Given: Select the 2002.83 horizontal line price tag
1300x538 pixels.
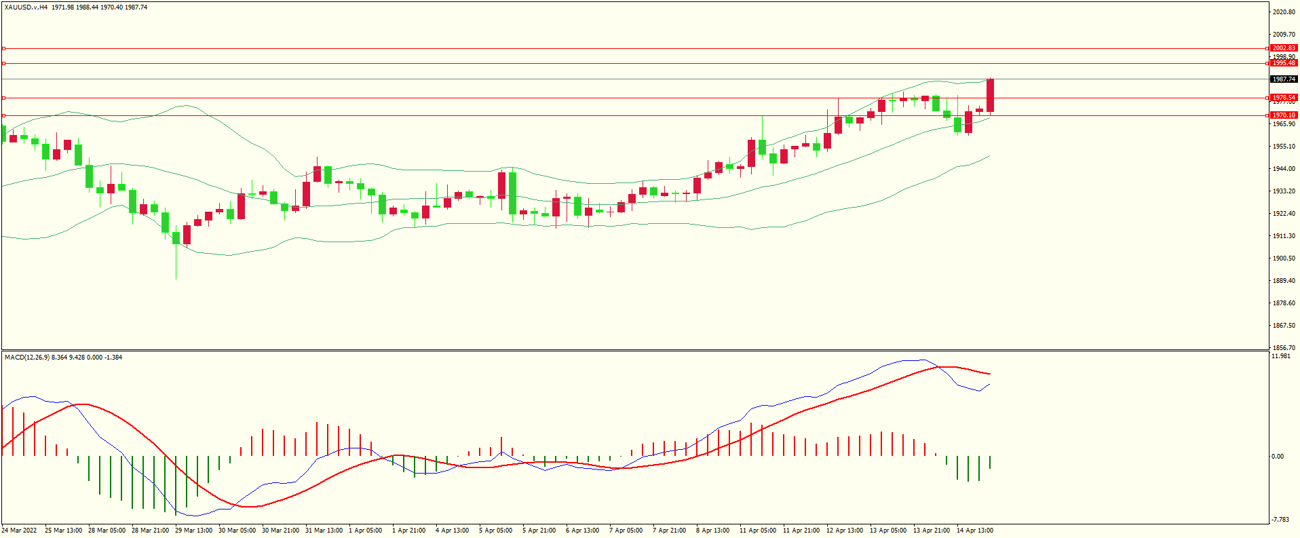Looking at the screenshot, I should point(1284,48).
